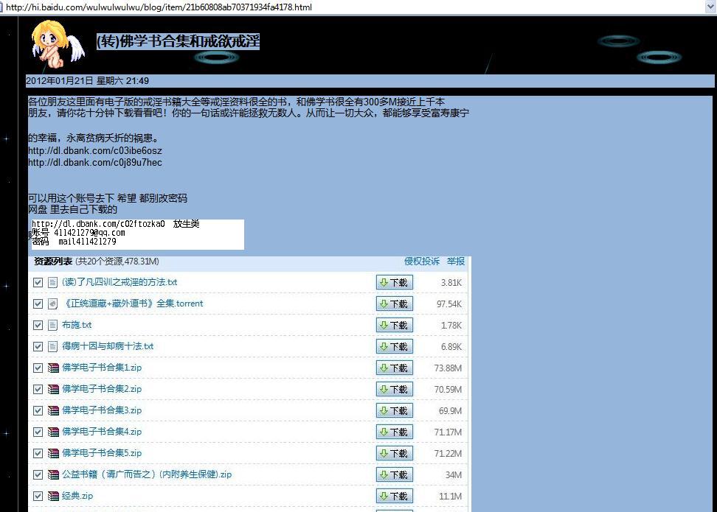The height and width of the screenshot is (512, 717).
Task: Click the 举报 report link
Action: (456, 262)
